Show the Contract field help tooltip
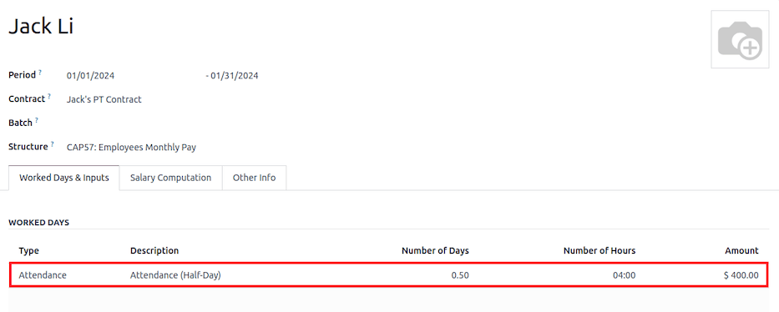This screenshot has height=312, width=779. click(49, 97)
